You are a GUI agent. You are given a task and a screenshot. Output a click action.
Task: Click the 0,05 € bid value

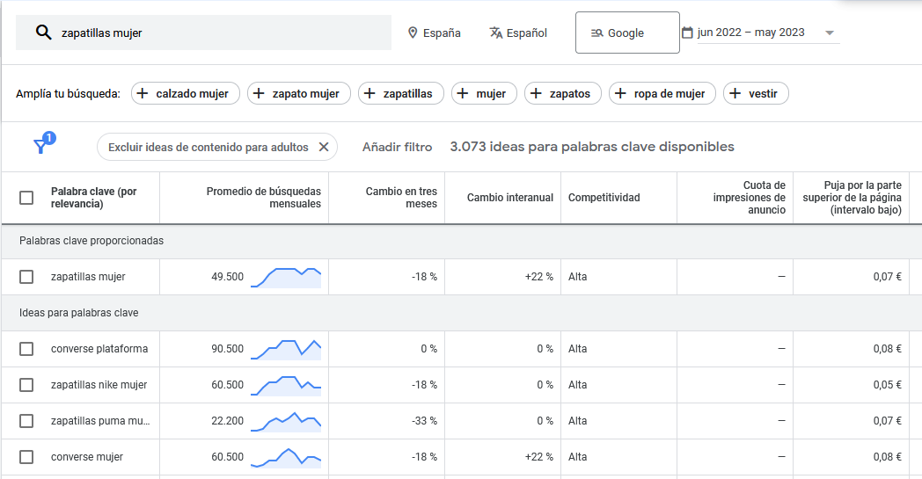[888, 385]
